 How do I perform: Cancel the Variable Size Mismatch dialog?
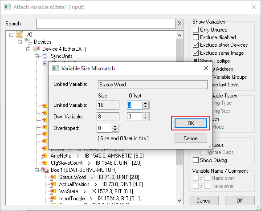click(191, 138)
